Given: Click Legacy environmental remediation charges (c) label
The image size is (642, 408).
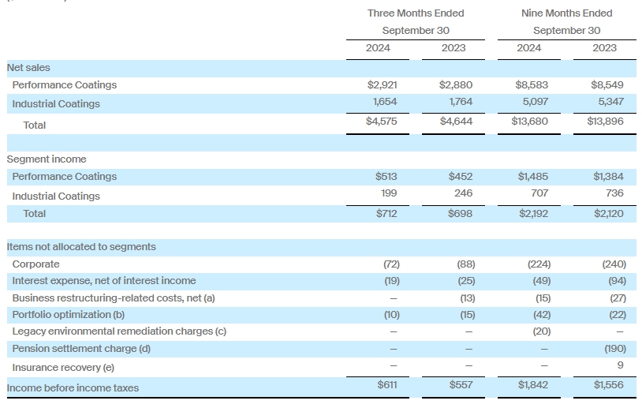Looking at the screenshot, I should (x=119, y=331).
